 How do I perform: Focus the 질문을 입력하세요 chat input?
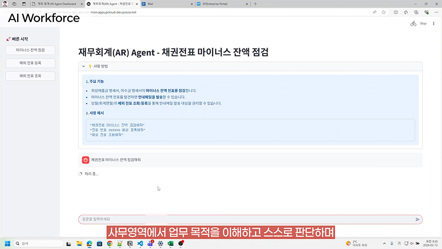click(244, 219)
